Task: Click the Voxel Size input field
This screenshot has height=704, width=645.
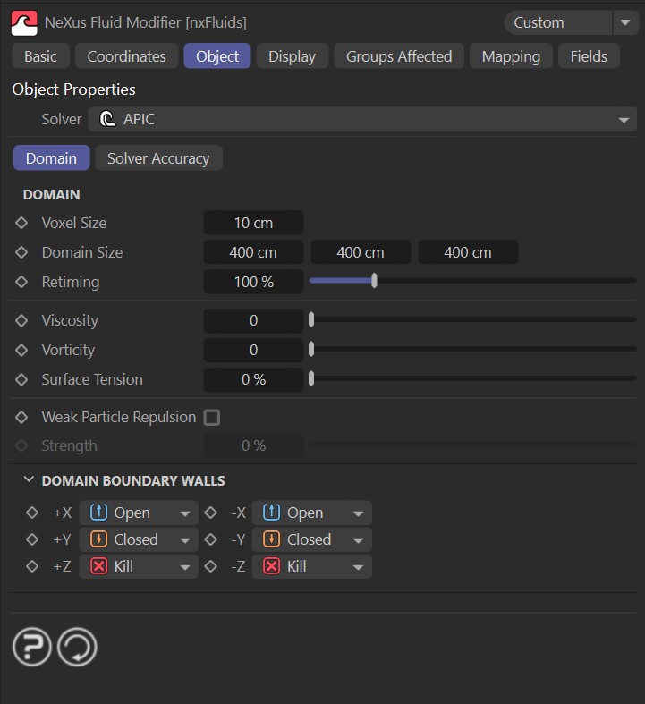Action: tap(253, 223)
